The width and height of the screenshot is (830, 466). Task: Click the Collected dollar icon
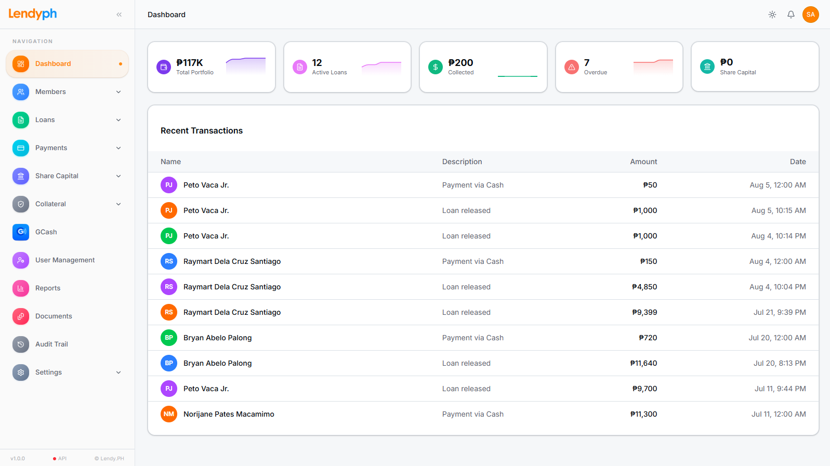[436, 67]
